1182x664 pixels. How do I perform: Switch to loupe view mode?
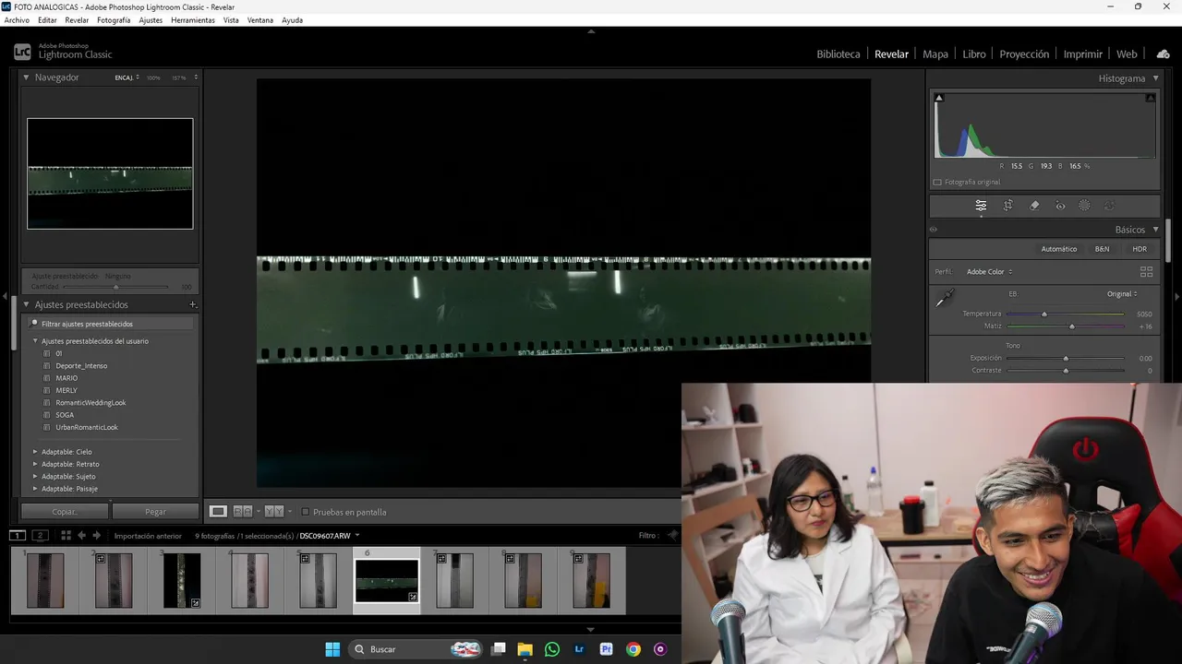218,512
